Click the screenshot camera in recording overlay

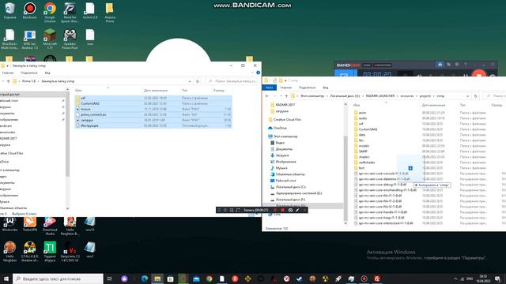[x=290, y=210]
